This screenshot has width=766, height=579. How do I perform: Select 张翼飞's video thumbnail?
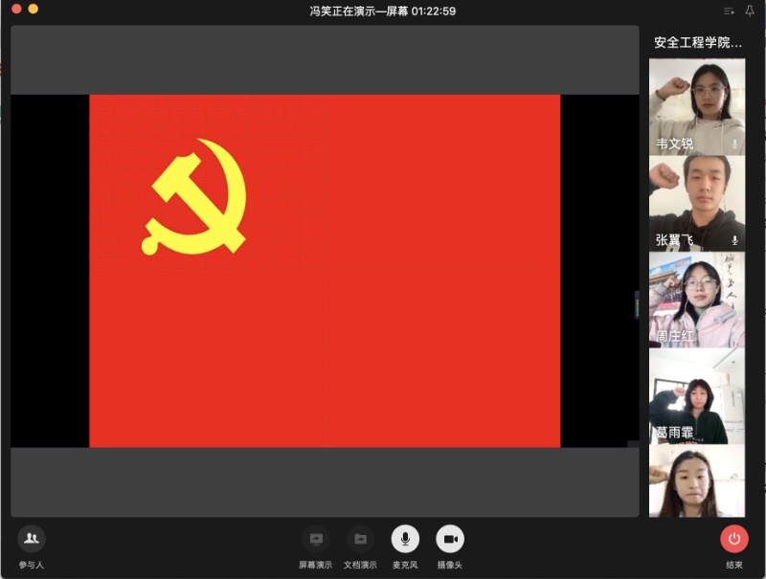click(697, 203)
